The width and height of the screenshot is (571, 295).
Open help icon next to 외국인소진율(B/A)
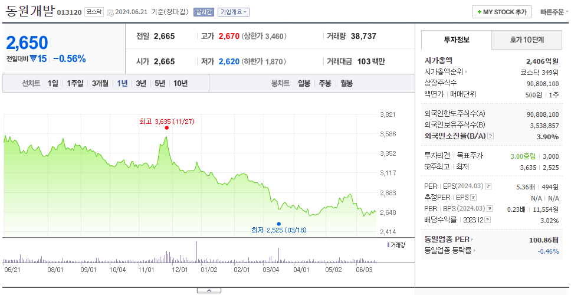tap(491, 136)
